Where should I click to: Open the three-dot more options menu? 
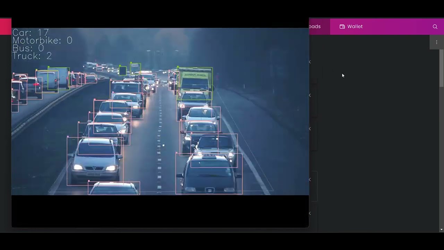point(436,42)
